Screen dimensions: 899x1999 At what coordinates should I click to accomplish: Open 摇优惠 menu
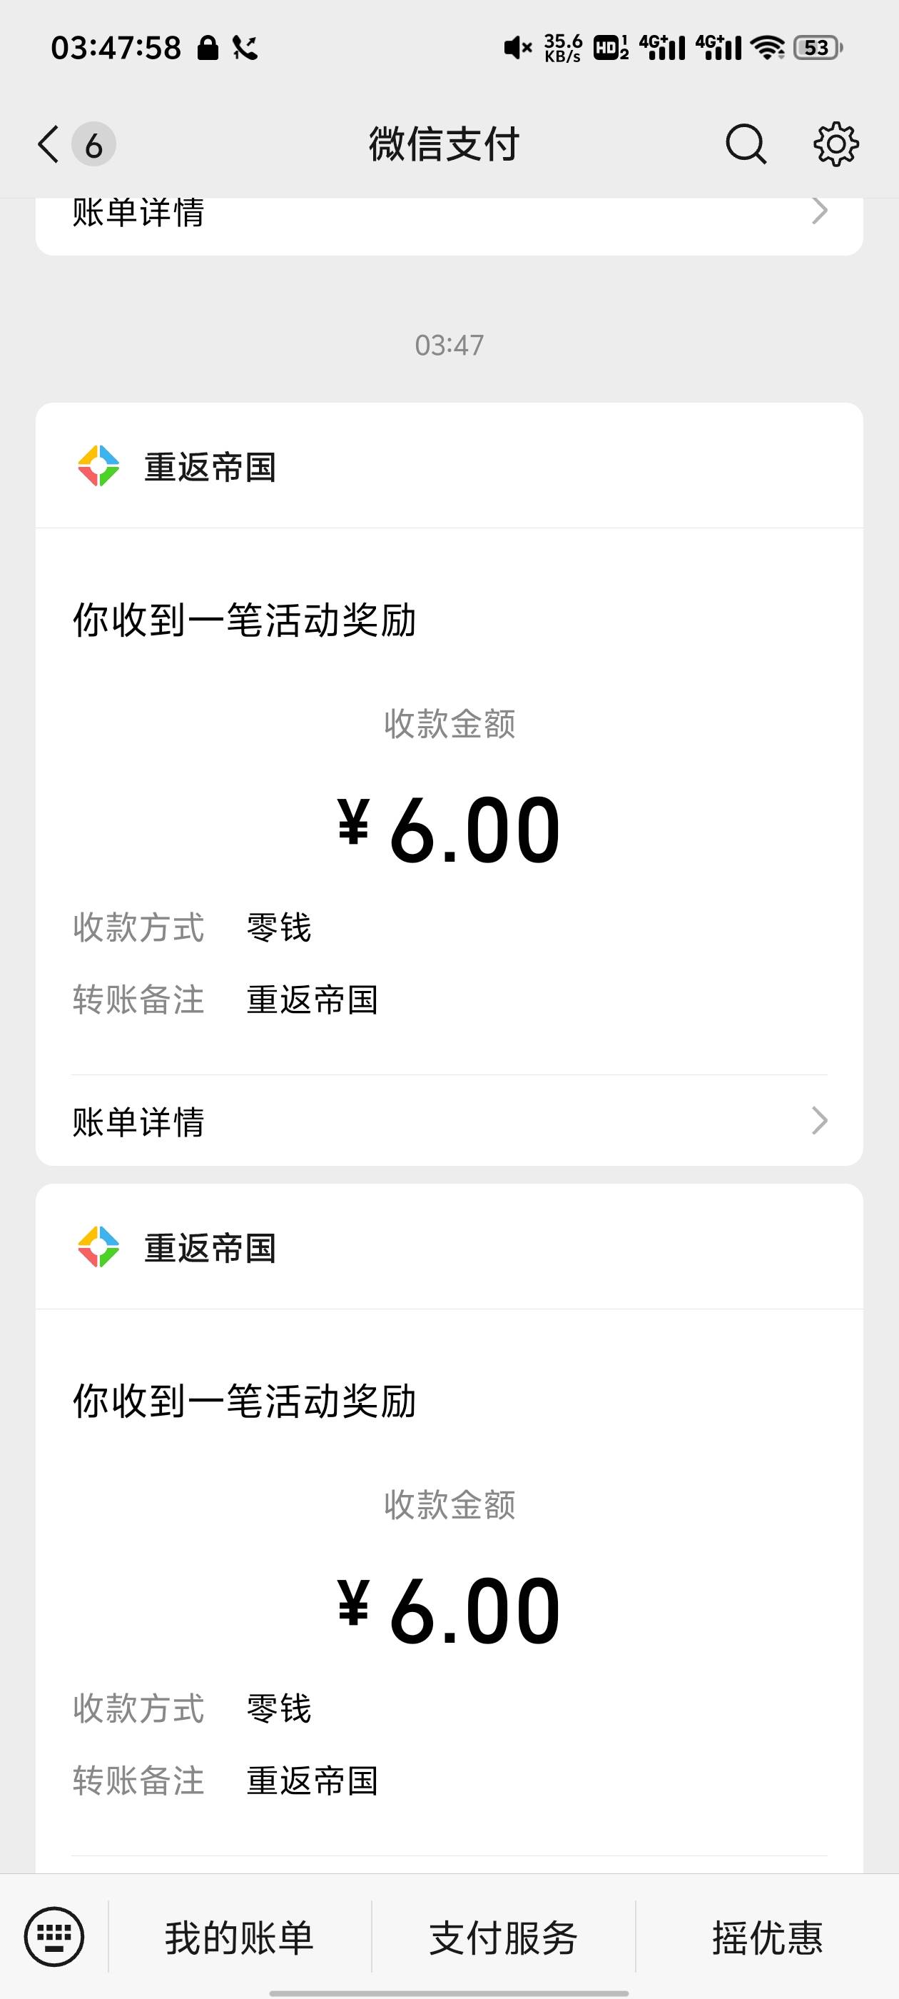tap(767, 1938)
